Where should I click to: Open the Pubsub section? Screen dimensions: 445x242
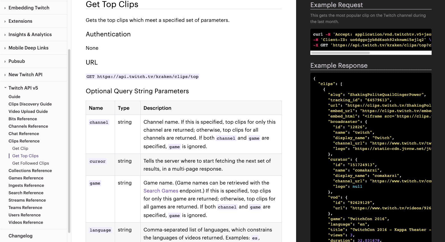(x=17, y=61)
